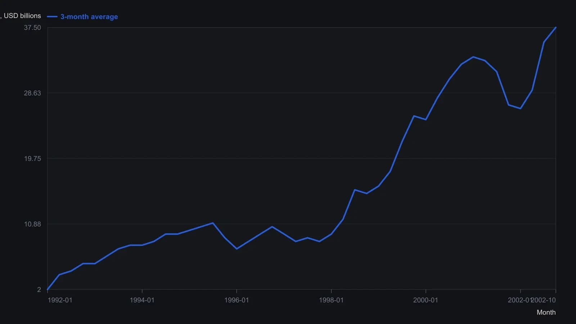The image size is (576, 324).
Task: Click the 1998-01 x-axis label
Action: click(x=331, y=300)
